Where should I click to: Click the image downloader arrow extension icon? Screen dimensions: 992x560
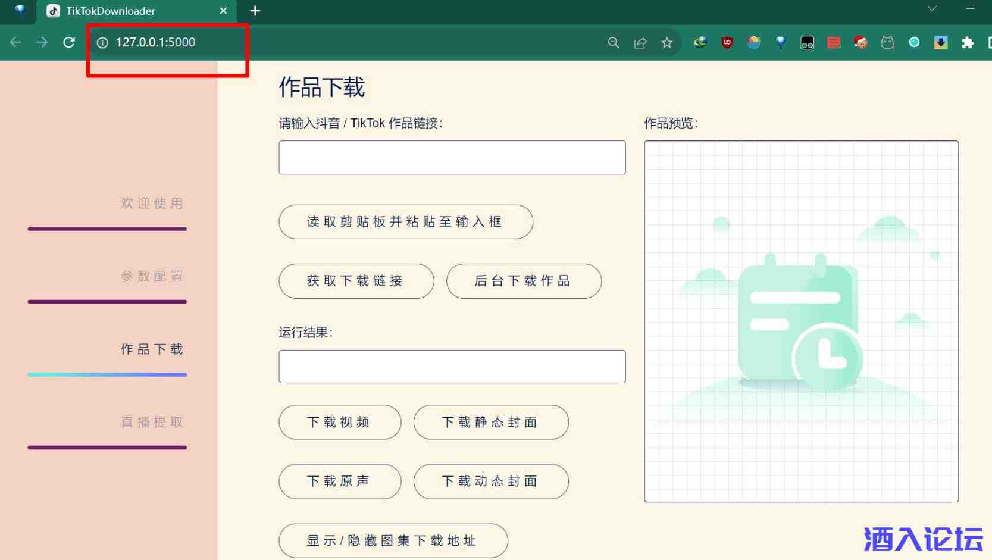[940, 42]
